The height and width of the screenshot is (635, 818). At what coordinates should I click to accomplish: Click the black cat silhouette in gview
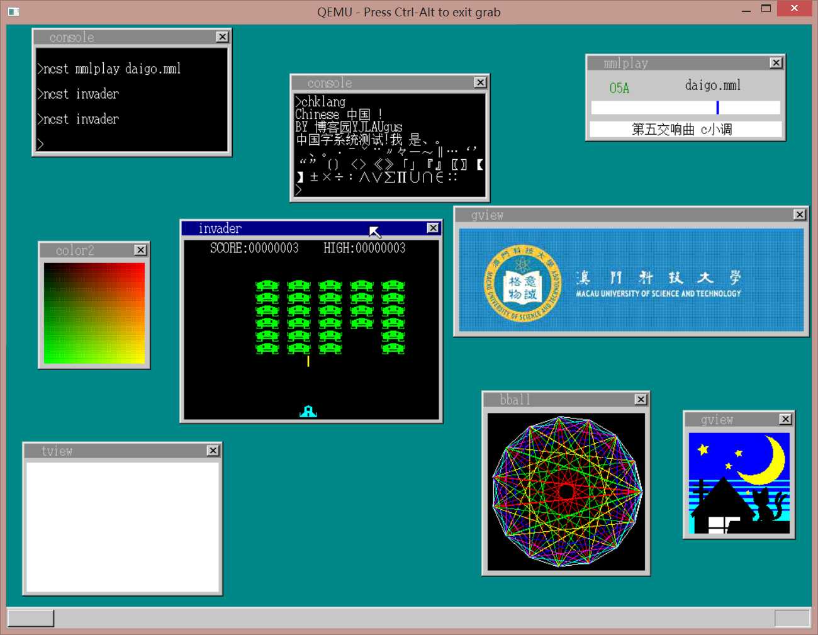[768, 505]
